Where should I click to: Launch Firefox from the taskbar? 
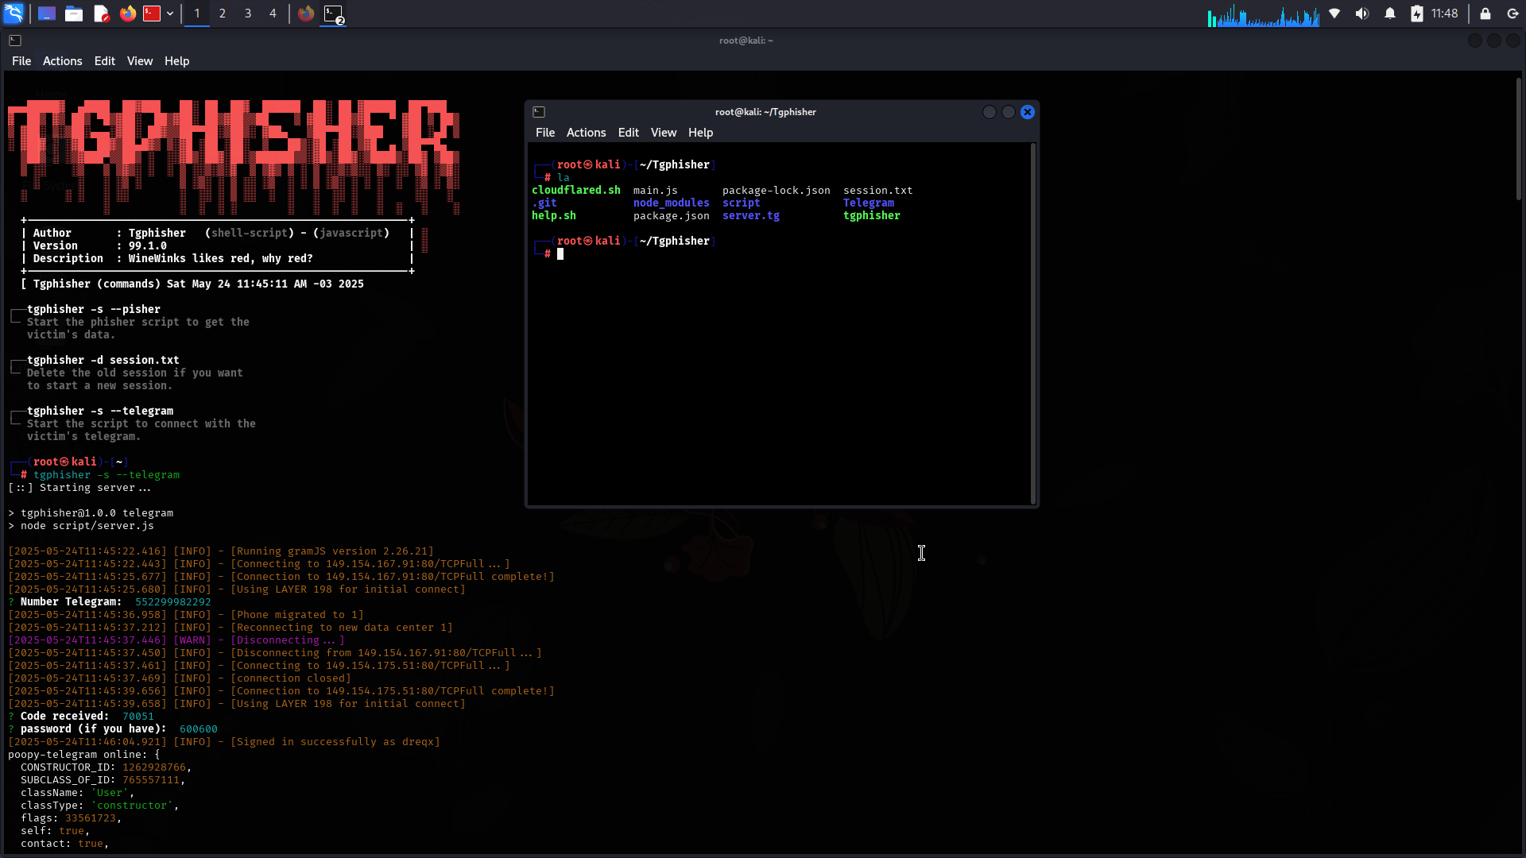127,14
